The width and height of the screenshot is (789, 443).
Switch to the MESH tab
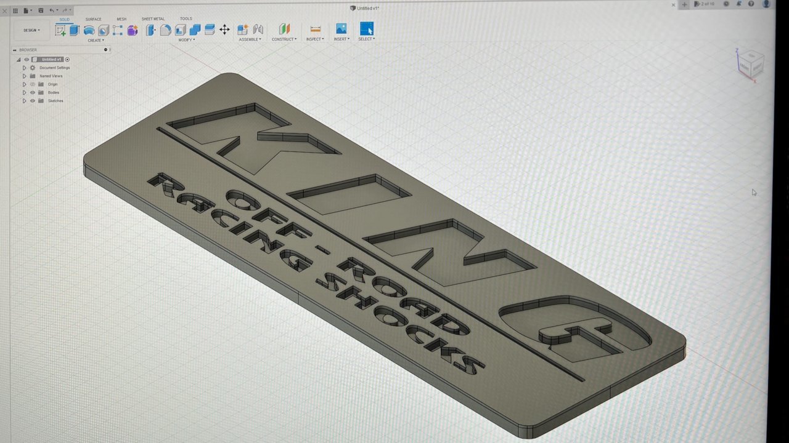click(121, 19)
